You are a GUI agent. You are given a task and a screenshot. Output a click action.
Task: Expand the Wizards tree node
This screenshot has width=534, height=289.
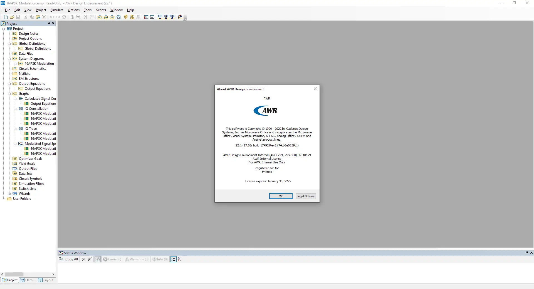point(9,194)
